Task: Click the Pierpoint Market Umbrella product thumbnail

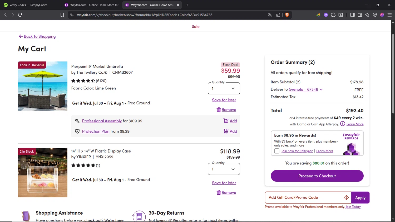Action: click(x=43, y=86)
